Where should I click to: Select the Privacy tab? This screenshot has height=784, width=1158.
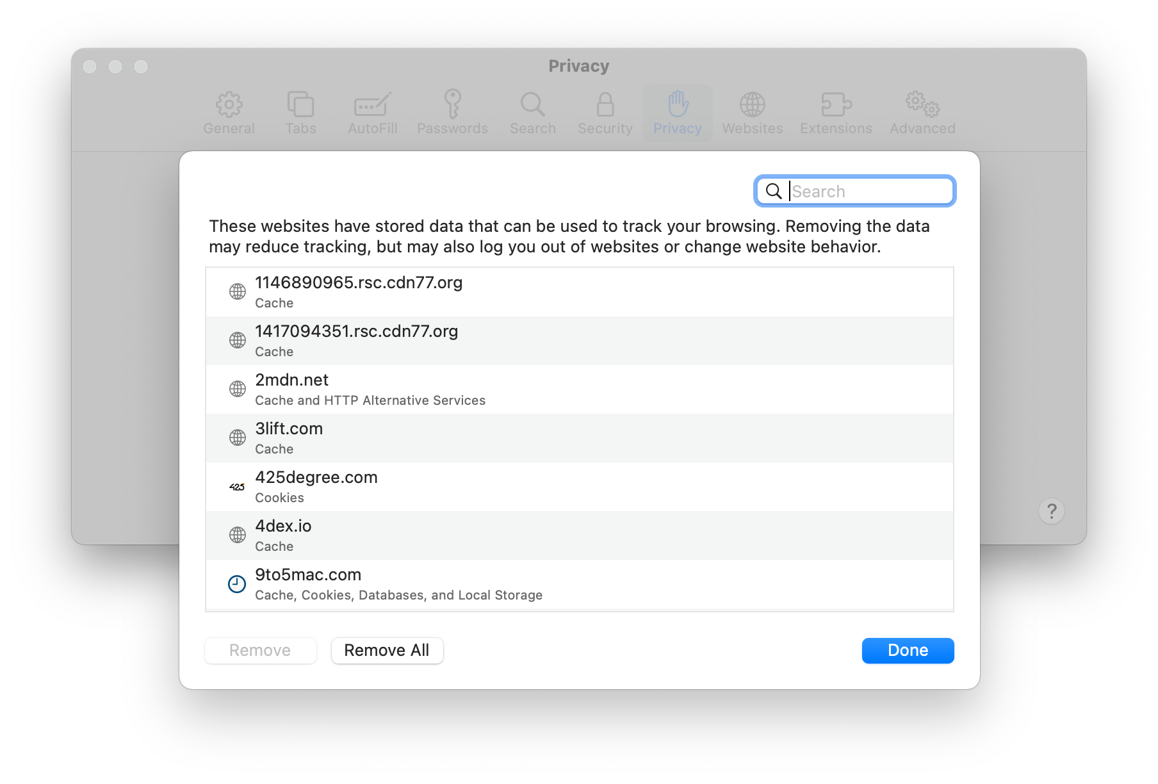[677, 113]
